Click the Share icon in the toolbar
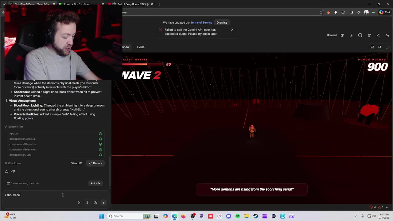This screenshot has width=393, height=221. (378, 35)
